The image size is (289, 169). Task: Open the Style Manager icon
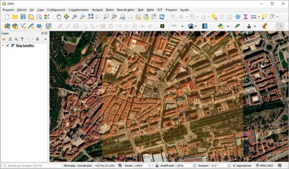47,17
